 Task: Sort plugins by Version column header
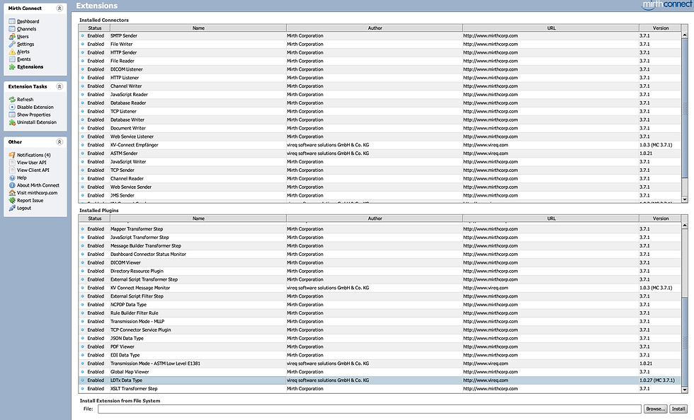(x=660, y=218)
